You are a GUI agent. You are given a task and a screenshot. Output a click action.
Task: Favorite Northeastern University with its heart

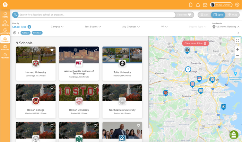[x=138, y=88]
